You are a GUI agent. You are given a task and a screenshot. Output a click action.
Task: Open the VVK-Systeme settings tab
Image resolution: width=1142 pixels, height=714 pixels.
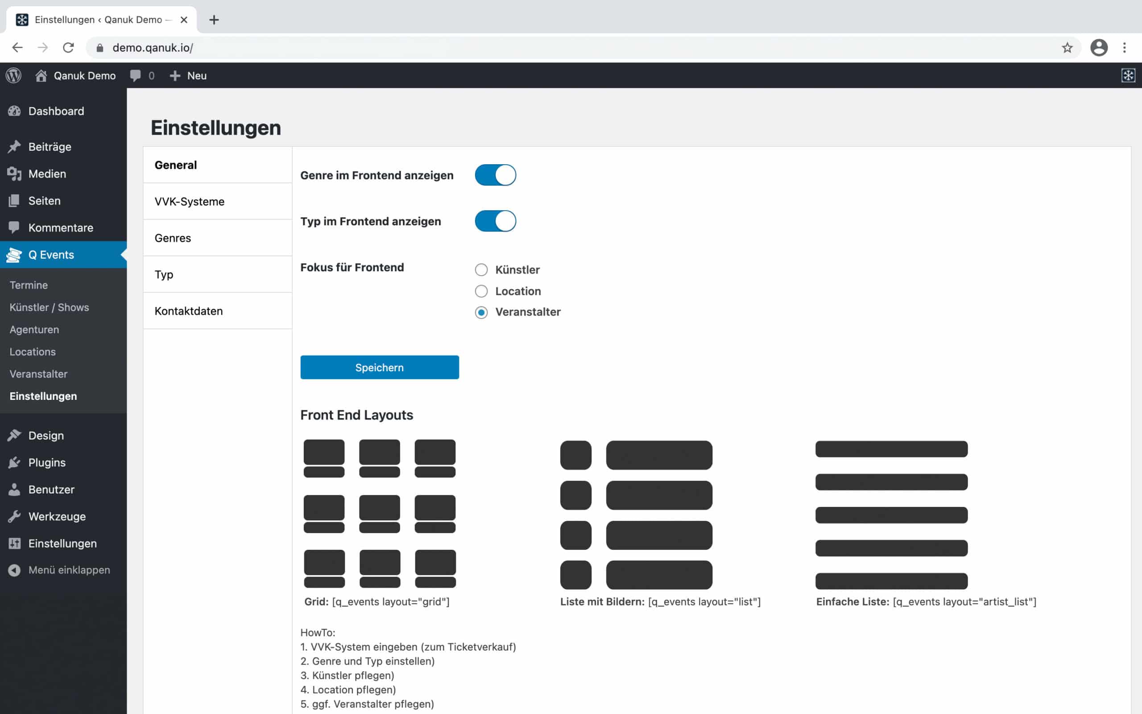218,202
